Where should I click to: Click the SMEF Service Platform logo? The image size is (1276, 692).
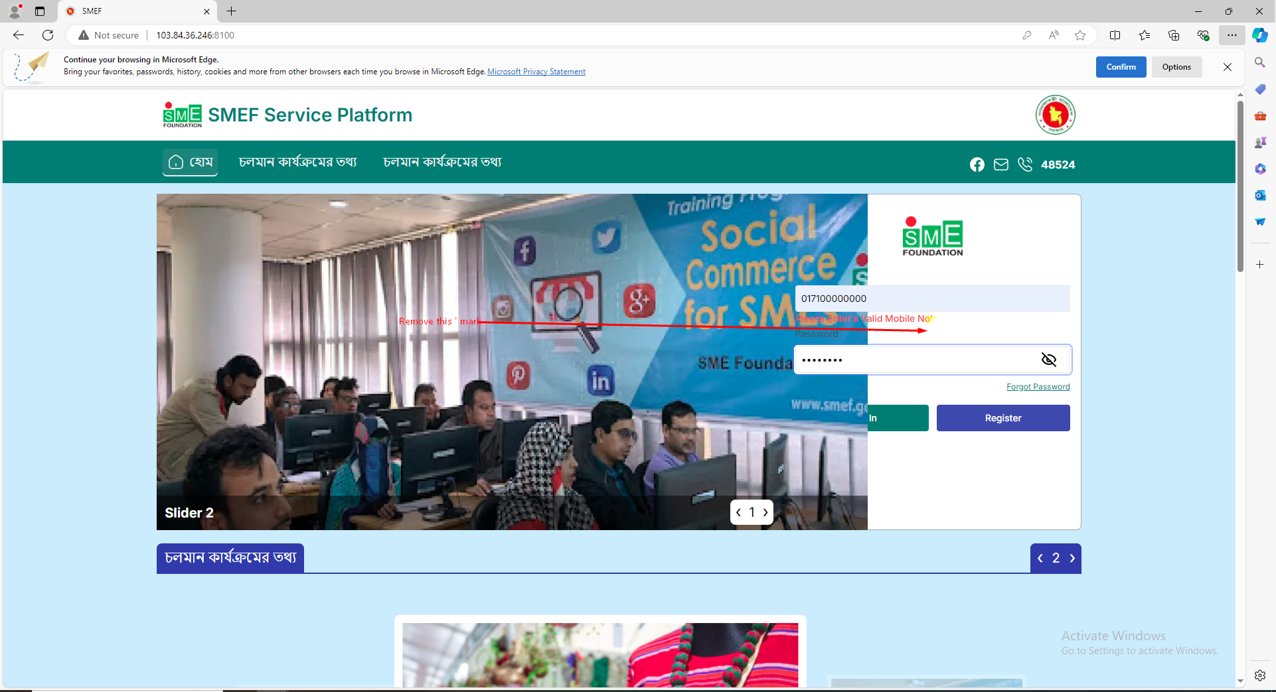coord(287,115)
